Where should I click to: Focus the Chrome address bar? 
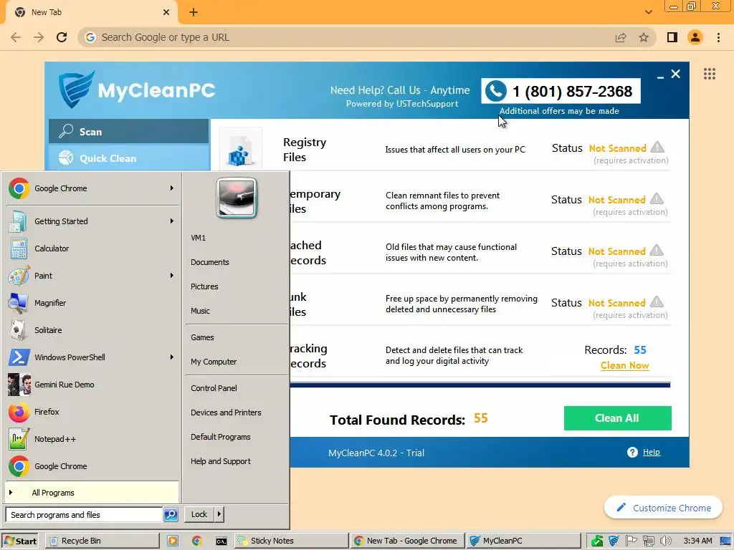pos(346,37)
